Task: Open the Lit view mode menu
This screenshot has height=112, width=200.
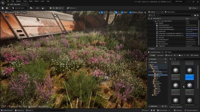Action: click(x=19, y=12)
